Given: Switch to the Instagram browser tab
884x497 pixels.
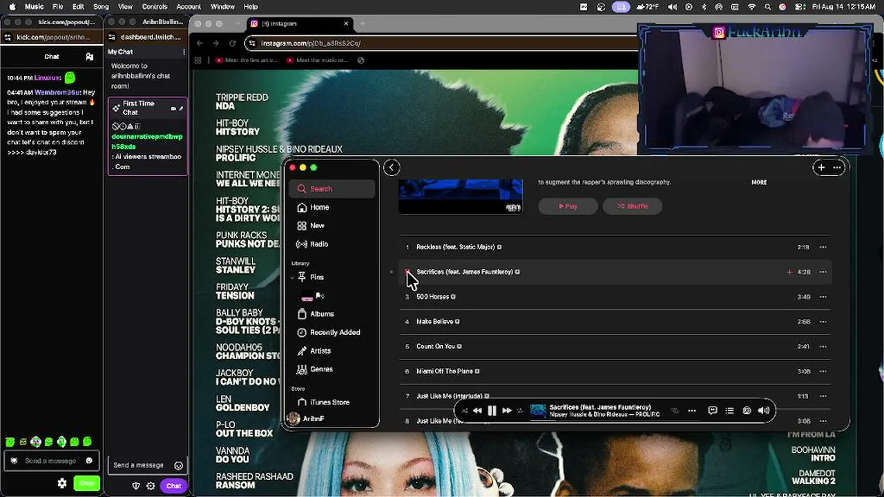Looking at the screenshot, I should [x=300, y=23].
